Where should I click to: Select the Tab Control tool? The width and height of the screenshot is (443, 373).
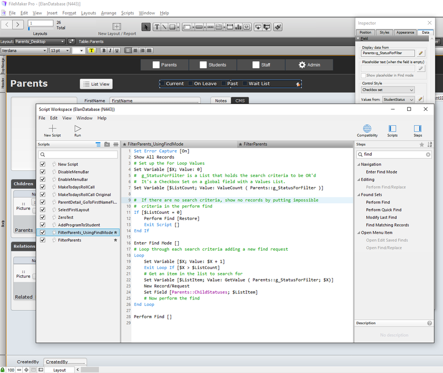point(219,27)
